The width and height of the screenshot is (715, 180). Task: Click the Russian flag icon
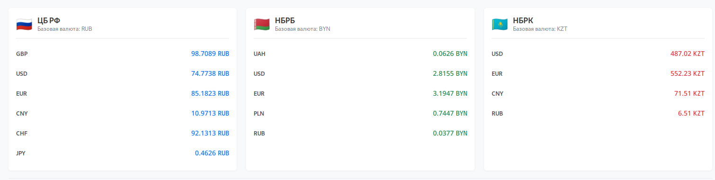click(x=24, y=24)
